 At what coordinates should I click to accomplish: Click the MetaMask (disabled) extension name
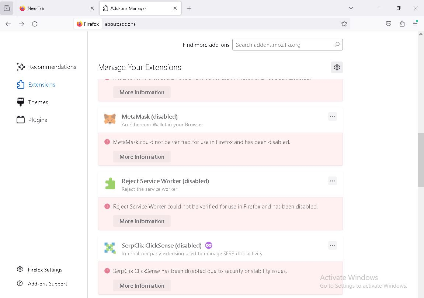150,116
